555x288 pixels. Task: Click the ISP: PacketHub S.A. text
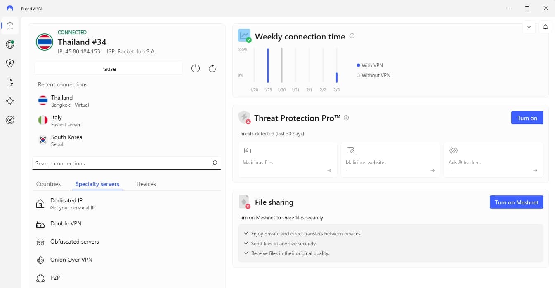(x=131, y=51)
